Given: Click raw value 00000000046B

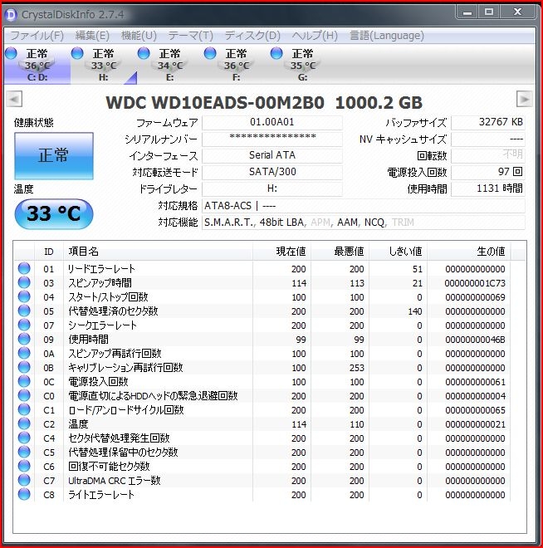Looking at the screenshot, I should pyautogui.click(x=475, y=340).
